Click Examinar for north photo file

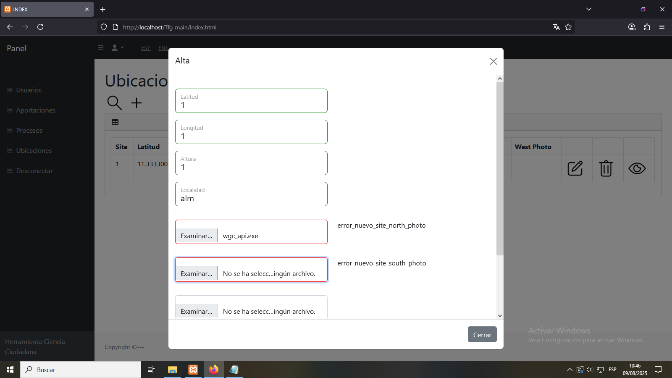[197, 236]
